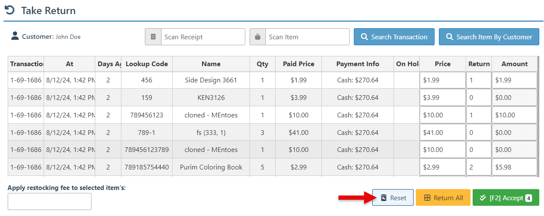Click the receipt icon beside Scan Receipt
544x216 pixels.
153,37
